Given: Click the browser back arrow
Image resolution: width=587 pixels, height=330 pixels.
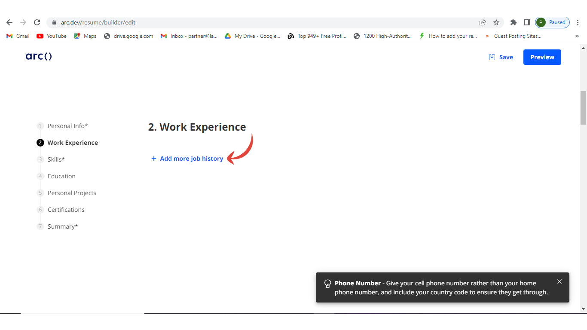Looking at the screenshot, I should coord(9,22).
